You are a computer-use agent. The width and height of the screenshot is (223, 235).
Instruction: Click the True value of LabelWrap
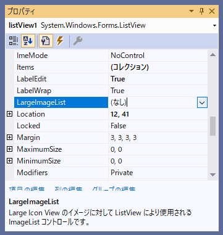(x=117, y=91)
